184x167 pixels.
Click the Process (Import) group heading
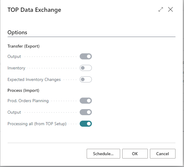tap(23, 90)
